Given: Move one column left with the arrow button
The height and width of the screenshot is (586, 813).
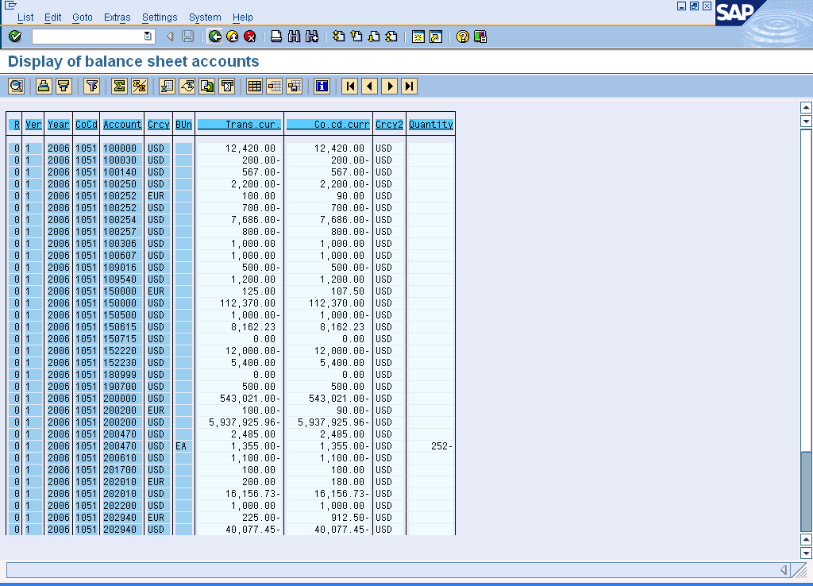Looking at the screenshot, I should point(370,86).
